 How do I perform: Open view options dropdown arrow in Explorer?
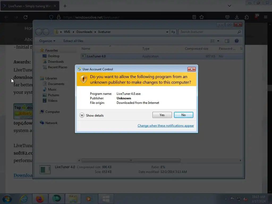[218, 41]
